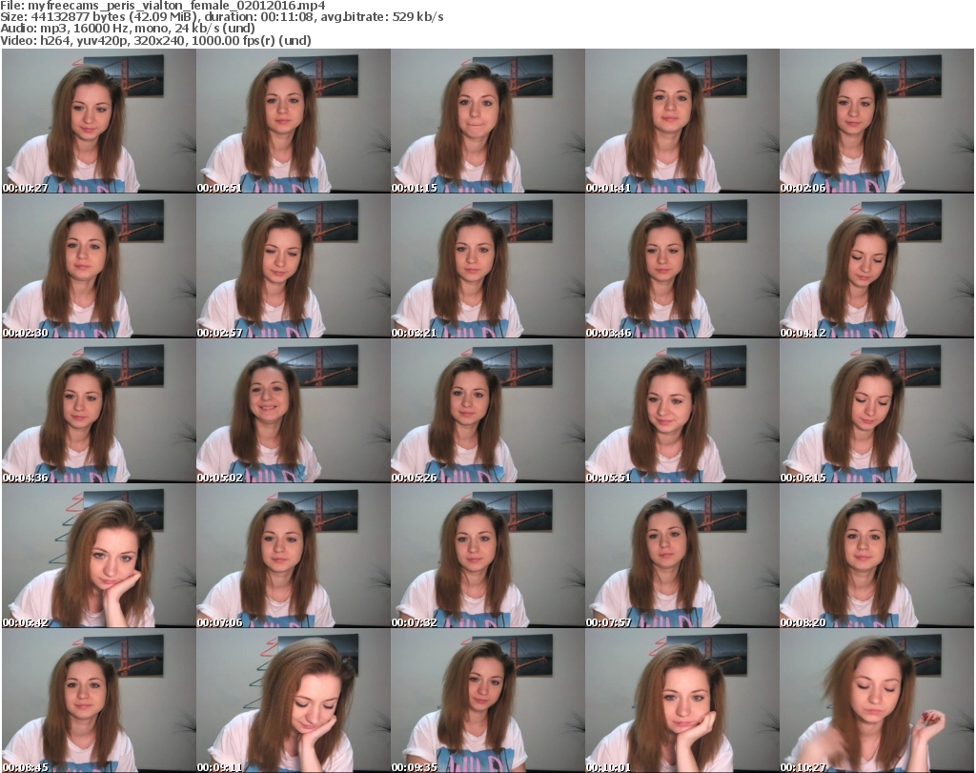Click the frame with timestamp 00:10:27
Screen dimensions: 976x773
tap(877, 701)
